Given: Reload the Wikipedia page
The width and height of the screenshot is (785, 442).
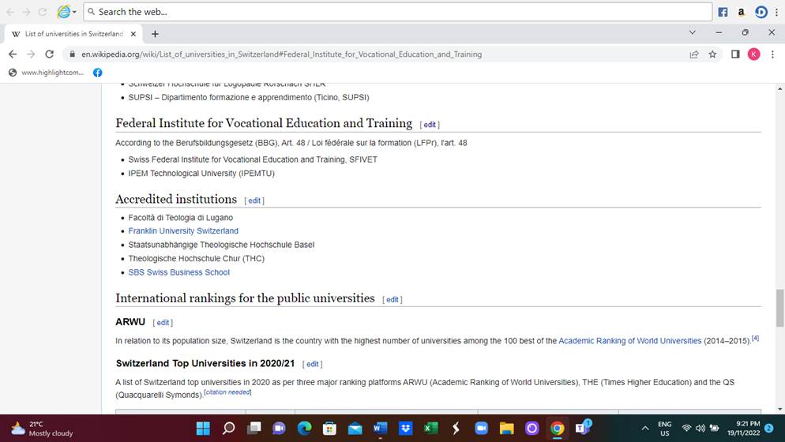Looking at the screenshot, I should pos(49,54).
